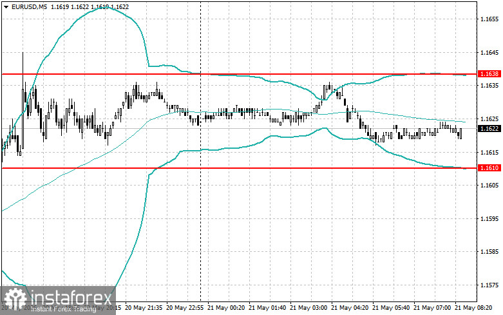Select the 1.1605 price axis value
This screenshot has height=315, width=503.
click(489, 185)
